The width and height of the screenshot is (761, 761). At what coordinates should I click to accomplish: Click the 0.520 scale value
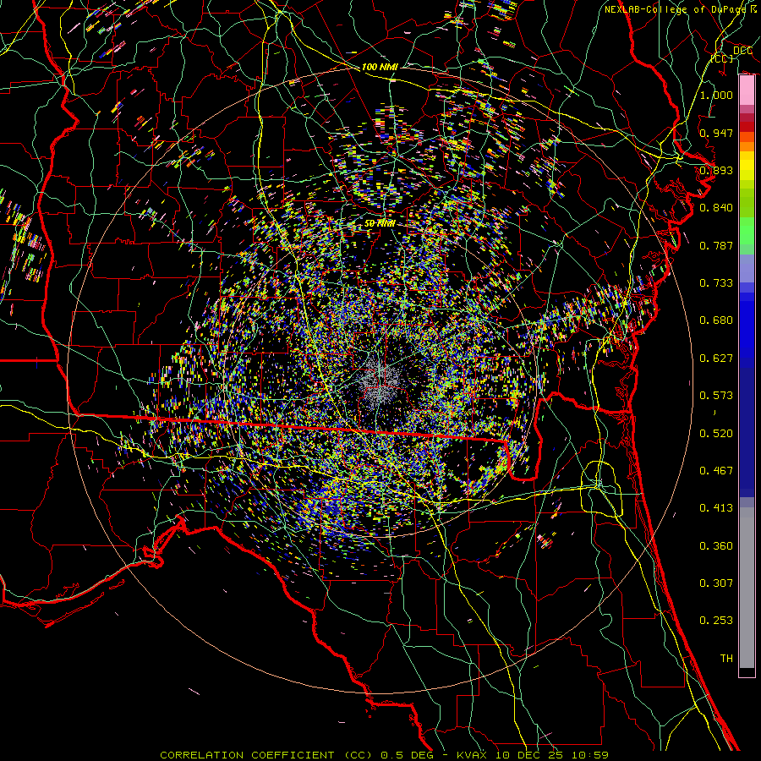(x=716, y=433)
